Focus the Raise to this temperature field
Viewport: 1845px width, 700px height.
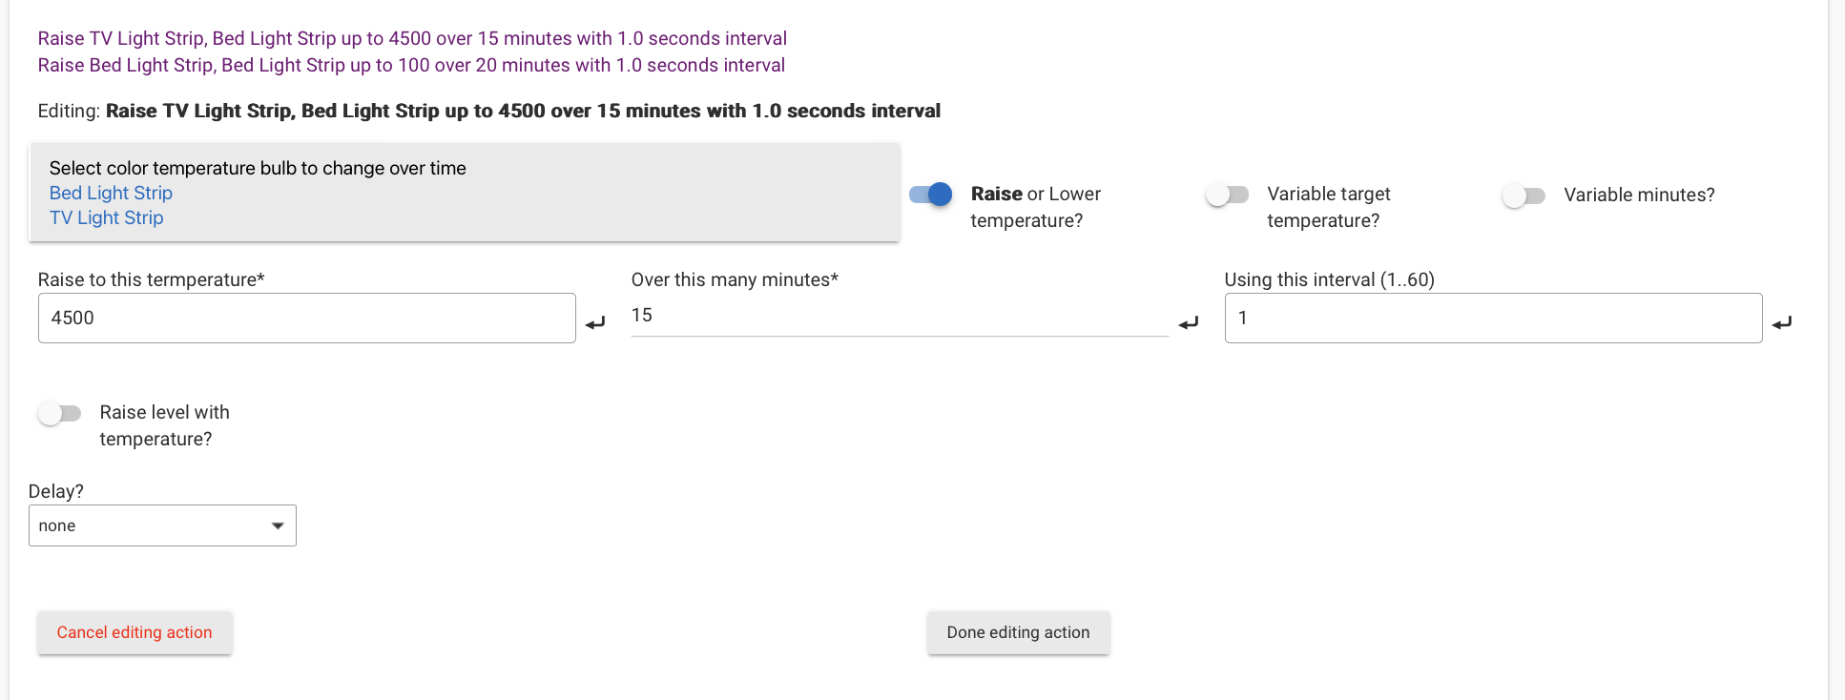point(306,318)
